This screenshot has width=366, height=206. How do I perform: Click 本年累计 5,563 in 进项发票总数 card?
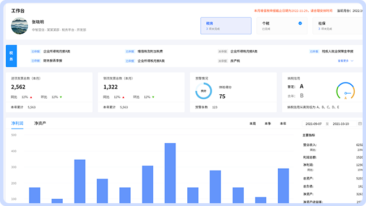click(x=23, y=107)
